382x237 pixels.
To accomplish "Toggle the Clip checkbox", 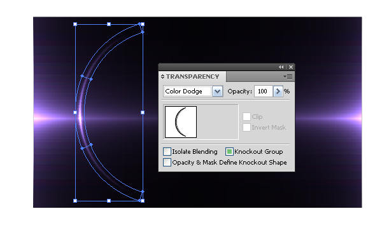I will [246, 117].
